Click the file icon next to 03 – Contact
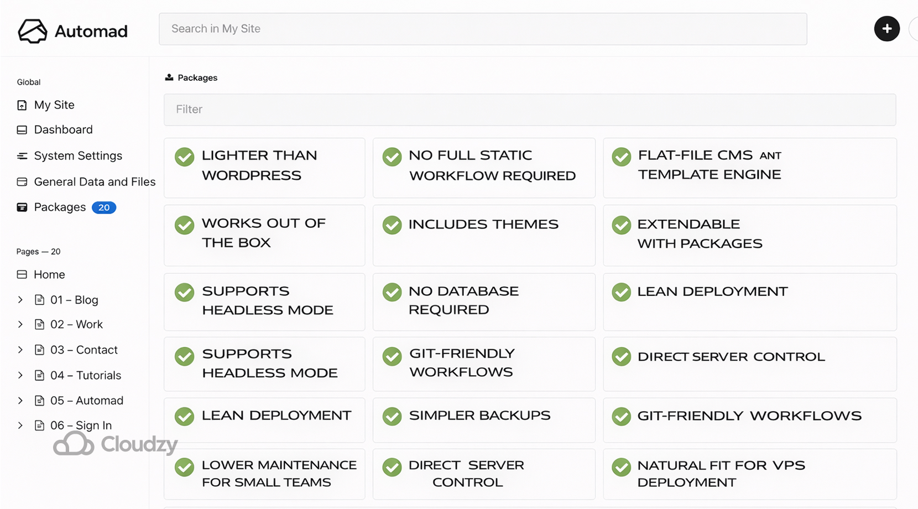 tap(39, 350)
